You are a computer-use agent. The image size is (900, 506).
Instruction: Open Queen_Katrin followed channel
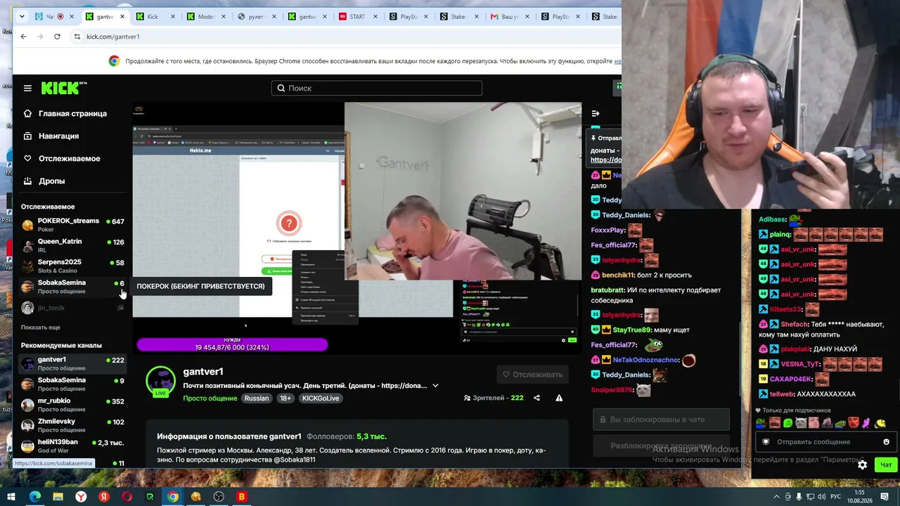click(72, 245)
